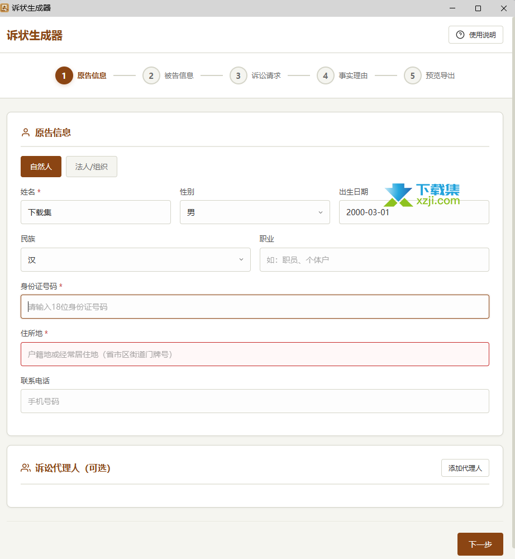Click the step 3 诉讼请求 circle icon

(239, 75)
